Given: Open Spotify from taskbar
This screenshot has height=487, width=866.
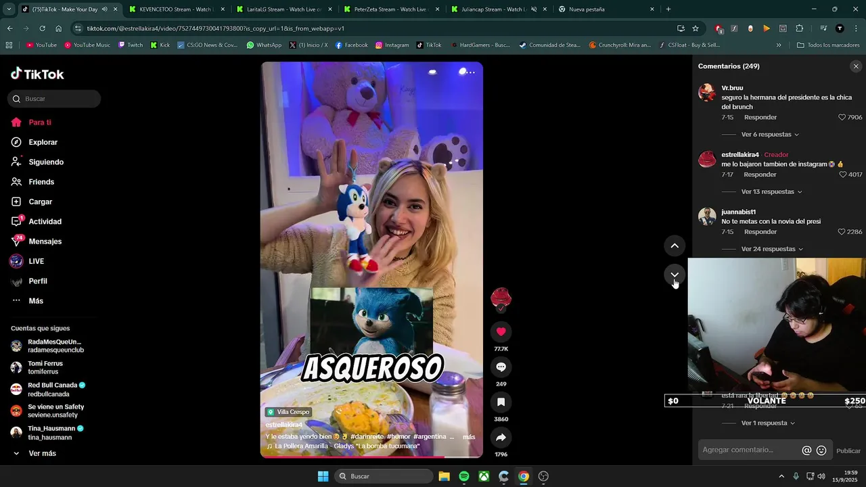Looking at the screenshot, I should [x=464, y=476].
